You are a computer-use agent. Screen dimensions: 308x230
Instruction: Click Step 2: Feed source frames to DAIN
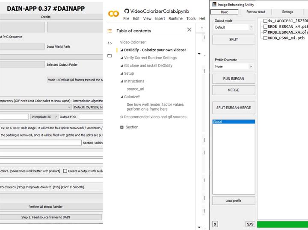pos(51,217)
